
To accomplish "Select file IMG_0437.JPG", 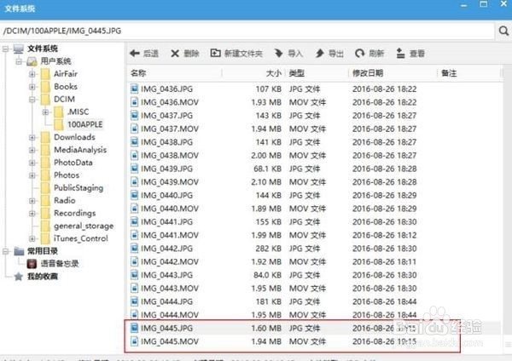I will [x=166, y=116].
